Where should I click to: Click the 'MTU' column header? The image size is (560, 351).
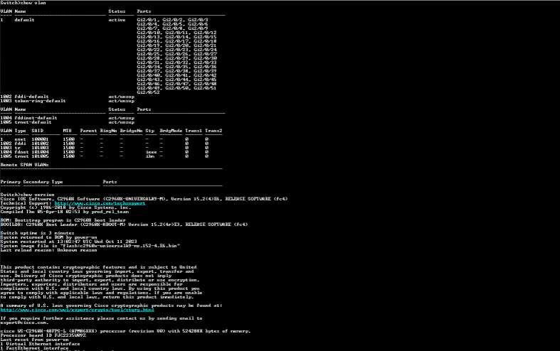[x=67, y=131]
